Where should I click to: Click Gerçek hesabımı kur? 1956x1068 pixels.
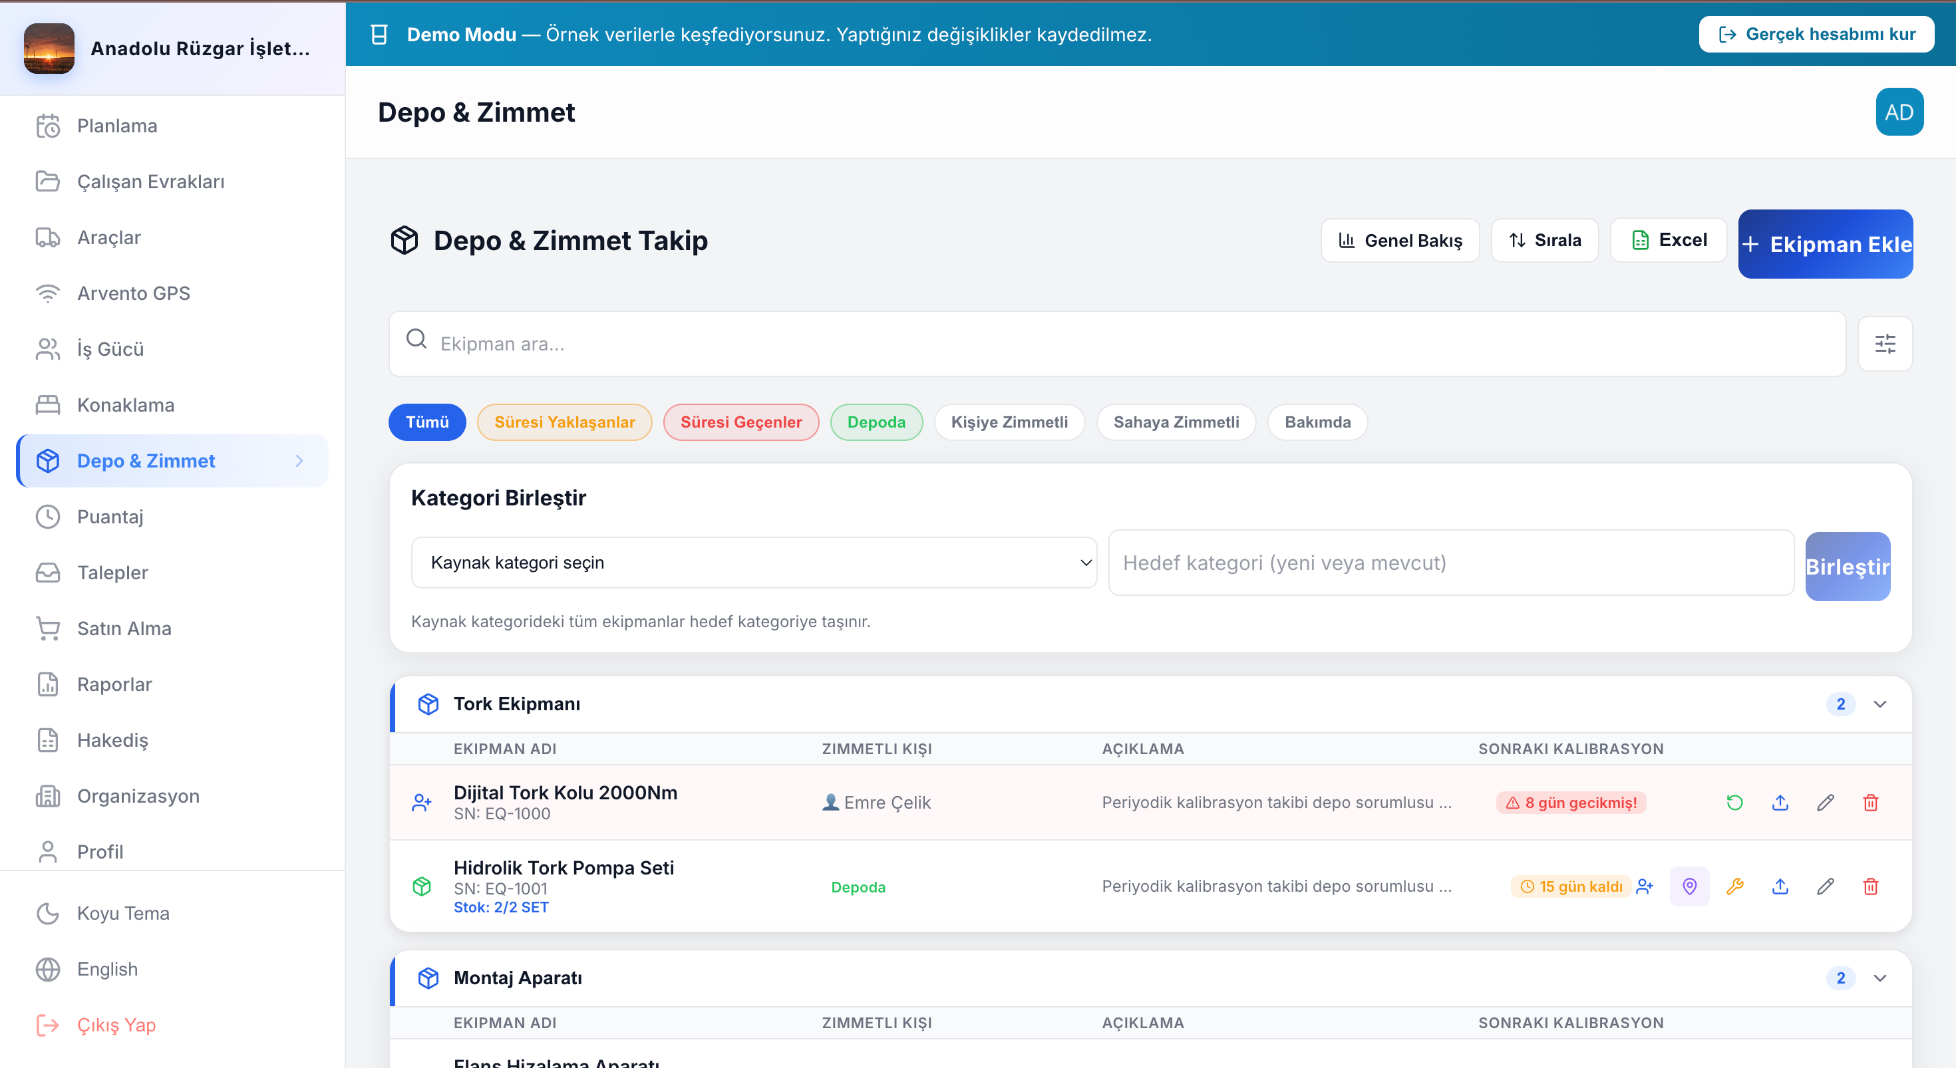[1816, 34]
